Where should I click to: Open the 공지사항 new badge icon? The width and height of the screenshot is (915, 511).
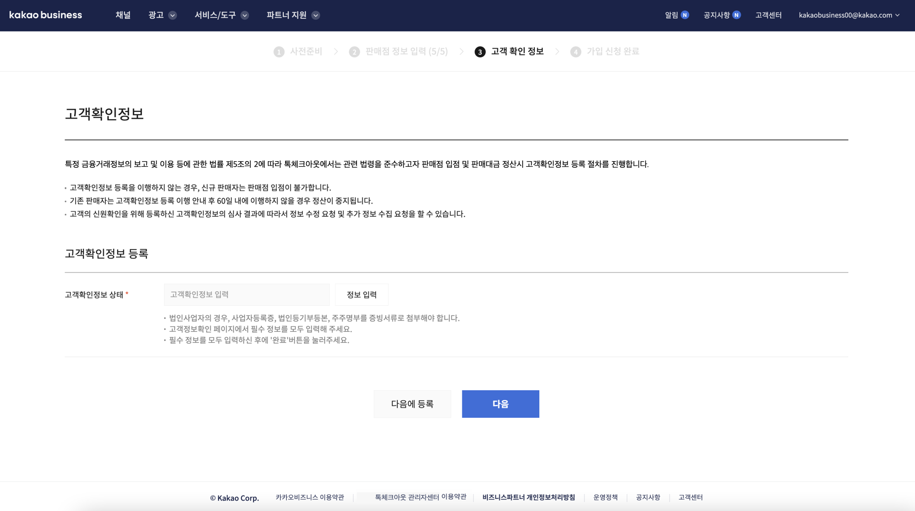point(736,15)
